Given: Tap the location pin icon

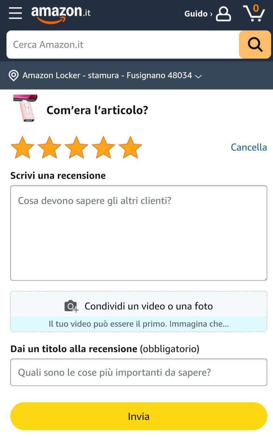Looking at the screenshot, I should [x=14, y=75].
